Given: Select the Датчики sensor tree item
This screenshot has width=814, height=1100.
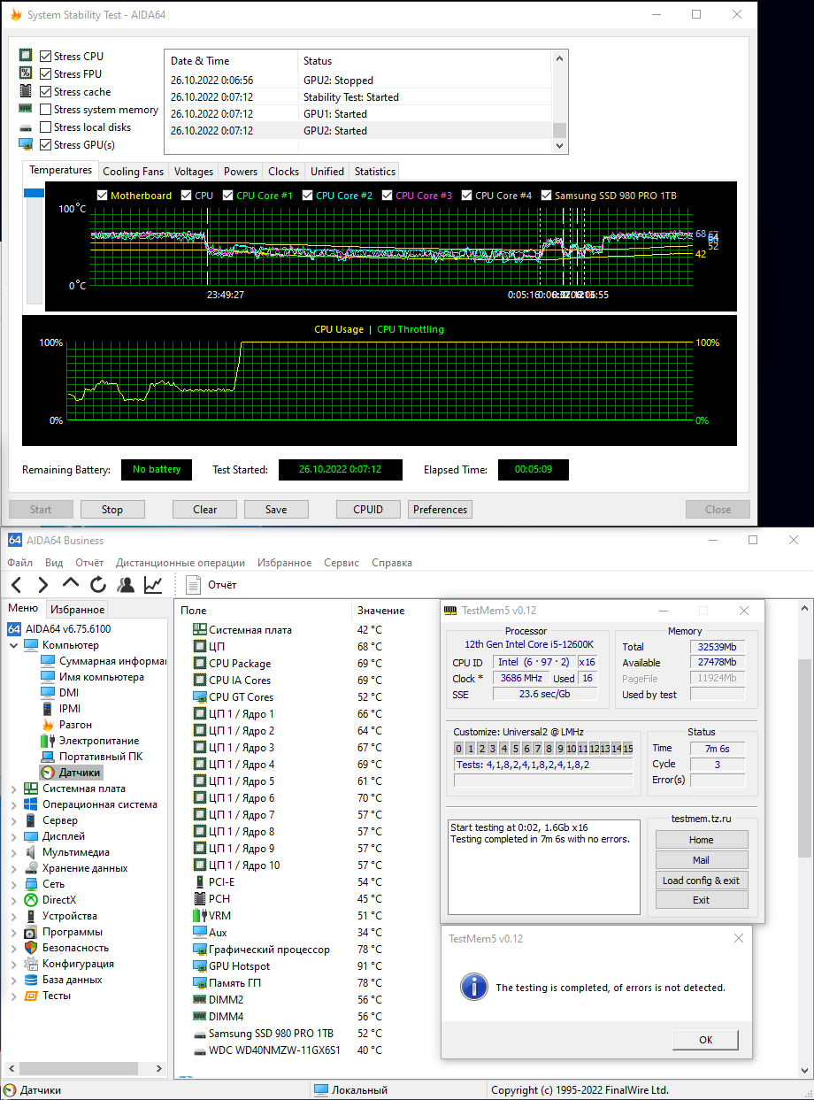Looking at the screenshot, I should 72,773.
